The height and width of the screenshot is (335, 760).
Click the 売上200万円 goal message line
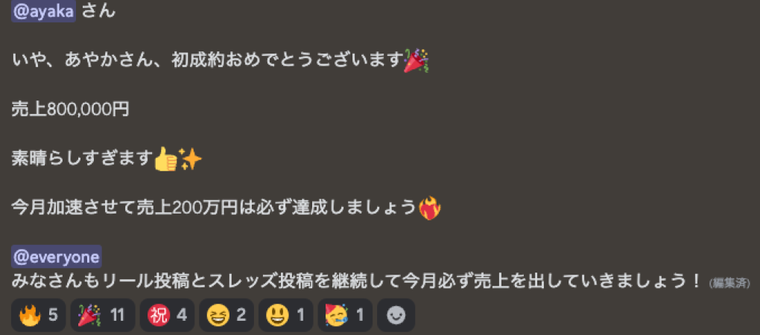pyautogui.click(x=226, y=208)
